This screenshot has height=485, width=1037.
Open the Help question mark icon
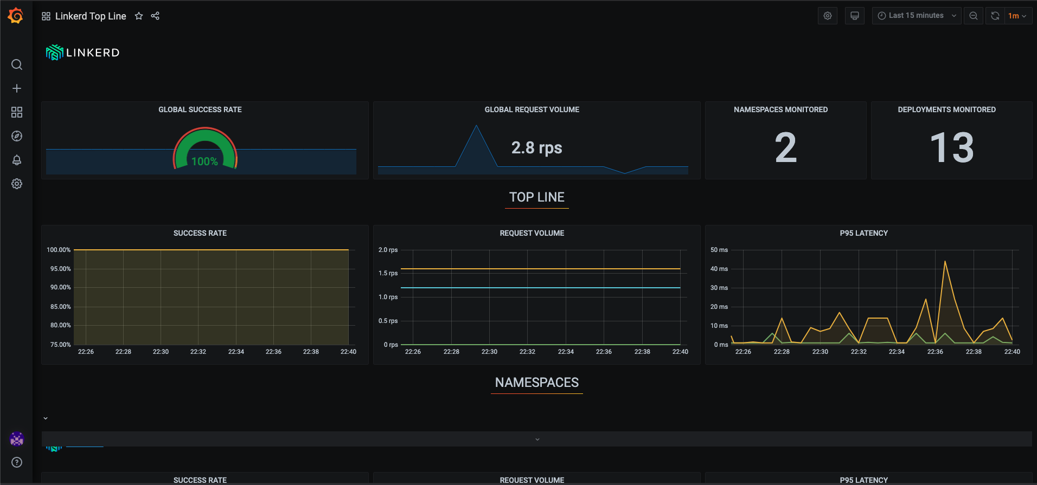click(x=17, y=462)
